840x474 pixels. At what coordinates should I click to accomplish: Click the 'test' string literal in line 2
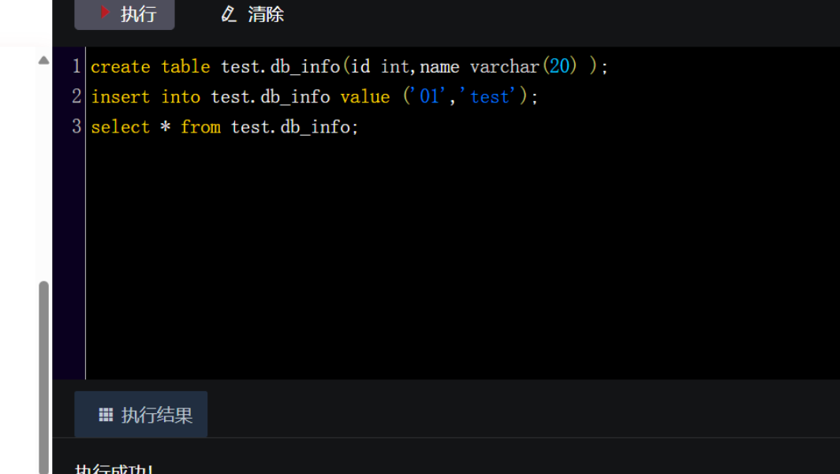click(x=489, y=97)
